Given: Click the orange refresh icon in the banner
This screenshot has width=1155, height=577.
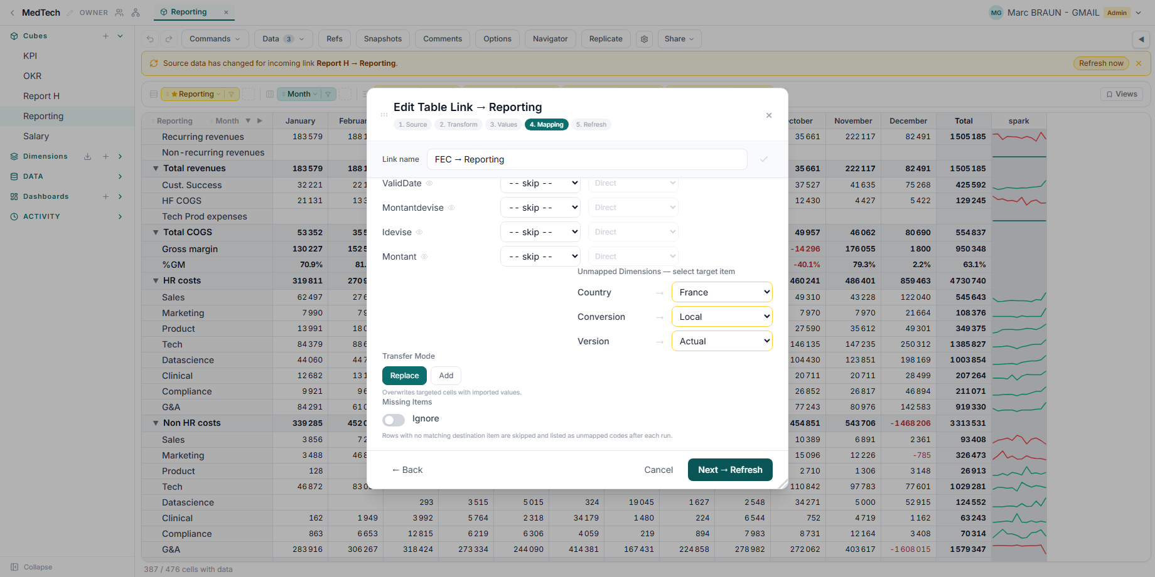Looking at the screenshot, I should (x=154, y=63).
